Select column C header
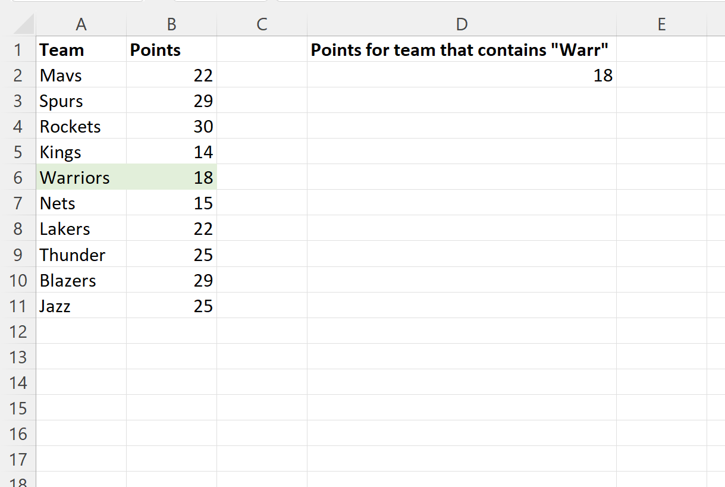 (262, 24)
